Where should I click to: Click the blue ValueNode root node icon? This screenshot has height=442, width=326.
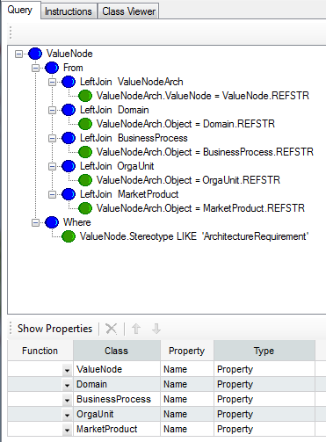point(35,54)
